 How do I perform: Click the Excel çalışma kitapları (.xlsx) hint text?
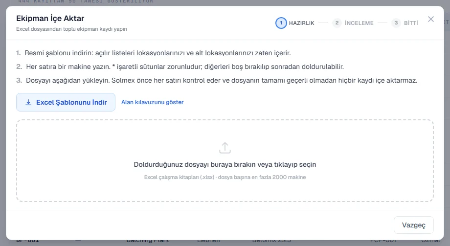pyautogui.click(x=225, y=177)
